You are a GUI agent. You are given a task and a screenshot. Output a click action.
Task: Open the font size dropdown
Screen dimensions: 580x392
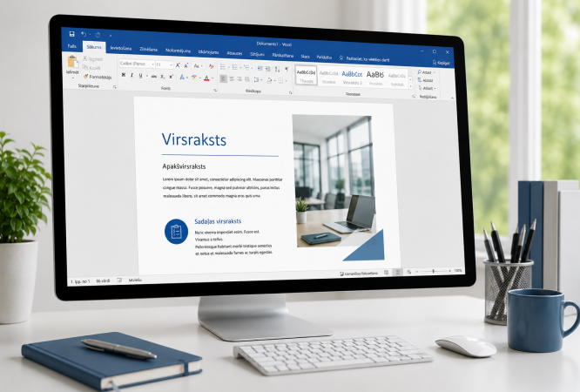171,65
